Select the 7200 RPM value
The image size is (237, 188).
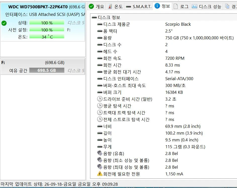pyautogui.click(x=175, y=58)
